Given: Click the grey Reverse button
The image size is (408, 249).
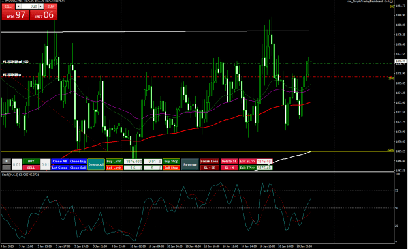Looking at the screenshot, I should point(190,164).
